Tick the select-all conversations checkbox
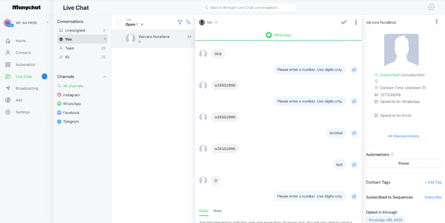Image resolution: width=445 pixels, height=223 pixels. (x=119, y=22)
